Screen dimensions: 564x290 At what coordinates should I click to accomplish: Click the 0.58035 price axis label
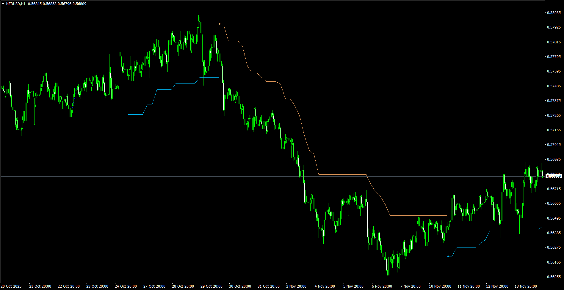pos(554,13)
